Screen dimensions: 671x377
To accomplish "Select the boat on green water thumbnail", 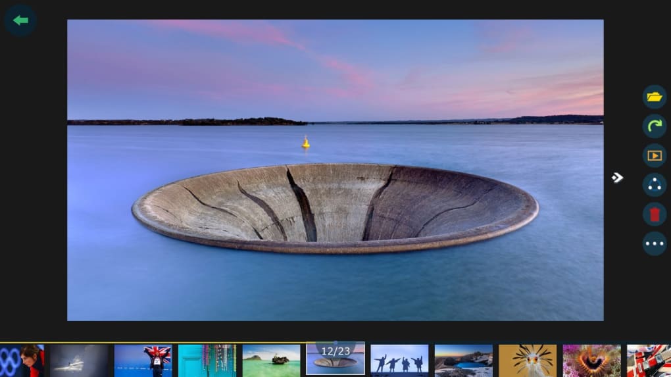I will coord(271,361).
